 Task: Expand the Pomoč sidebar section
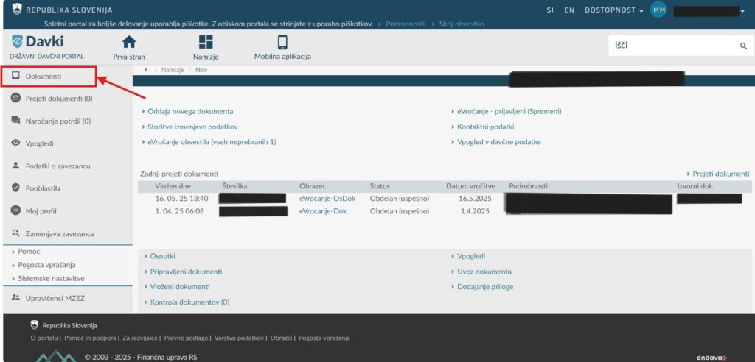pos(28,252)
